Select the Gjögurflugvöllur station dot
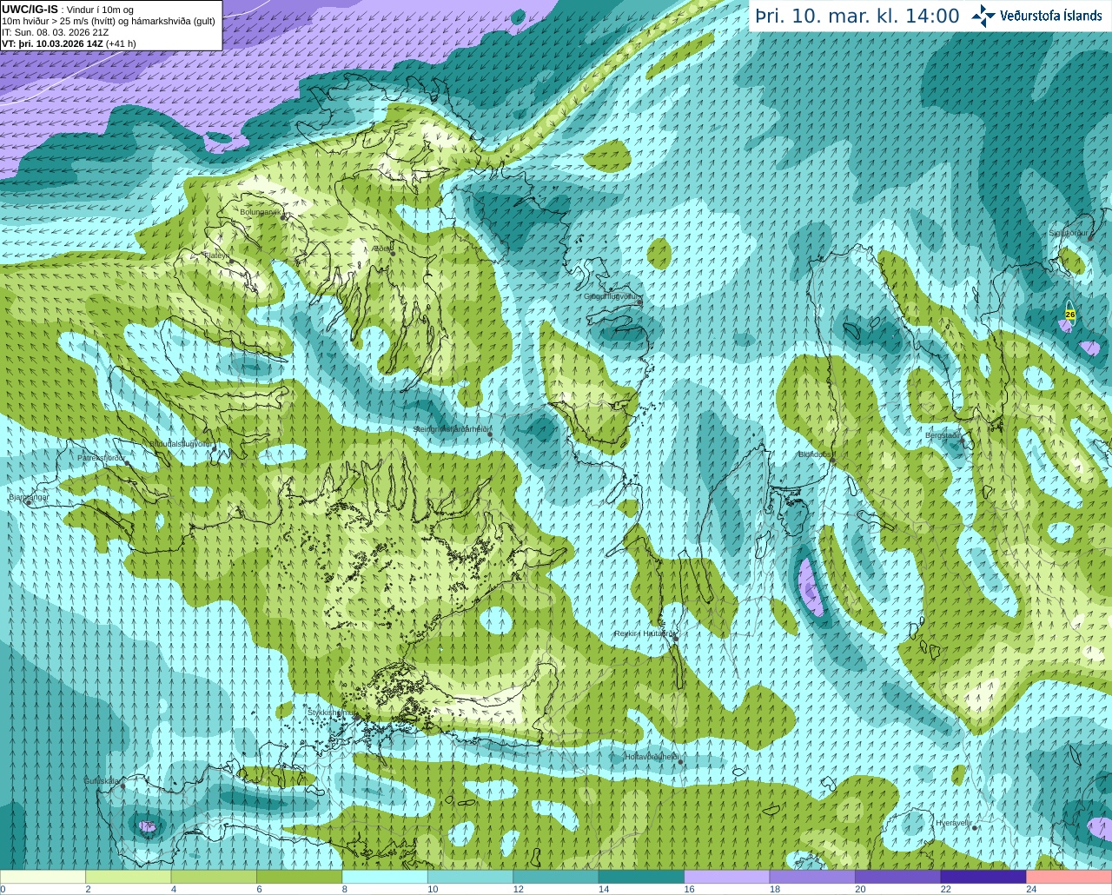This screenshot has height=895, width=1112. coord(639,302)
